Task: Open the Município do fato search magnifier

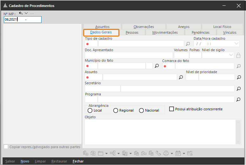Action: (x=157, y=66)
